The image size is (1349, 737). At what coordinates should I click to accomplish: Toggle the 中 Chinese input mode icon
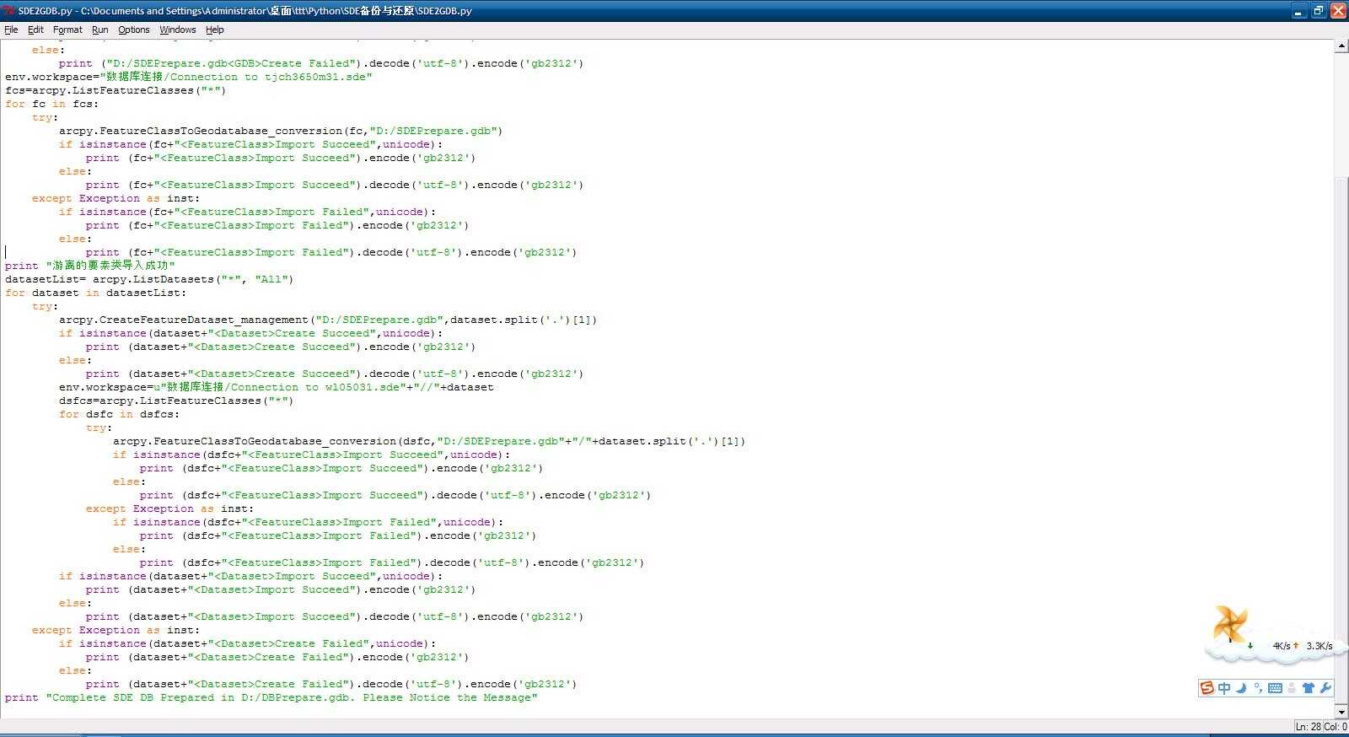[1224, 688]
